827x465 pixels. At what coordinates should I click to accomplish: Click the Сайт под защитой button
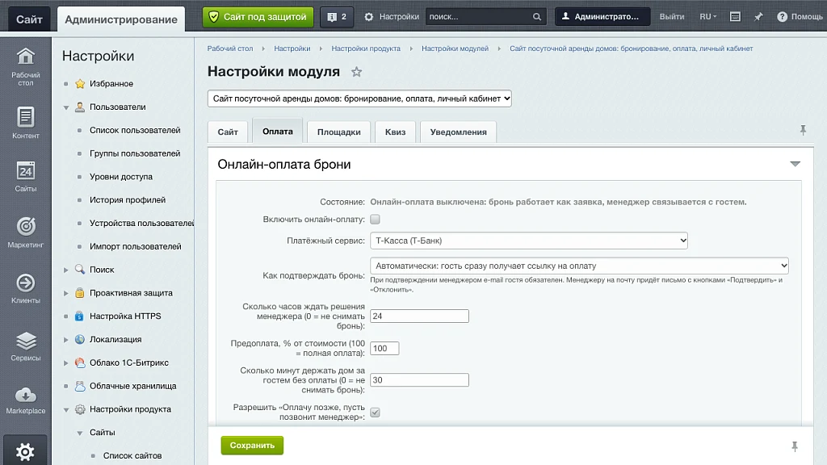258,17
